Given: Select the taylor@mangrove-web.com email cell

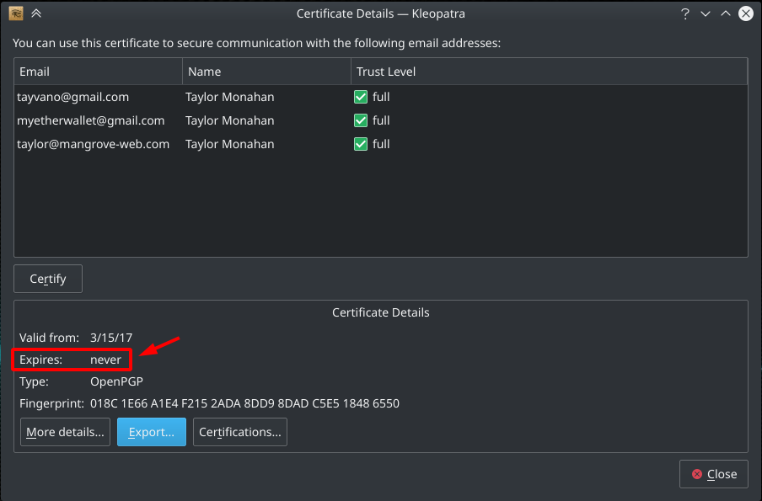Looking at the screenshot, I should (94, 144).
